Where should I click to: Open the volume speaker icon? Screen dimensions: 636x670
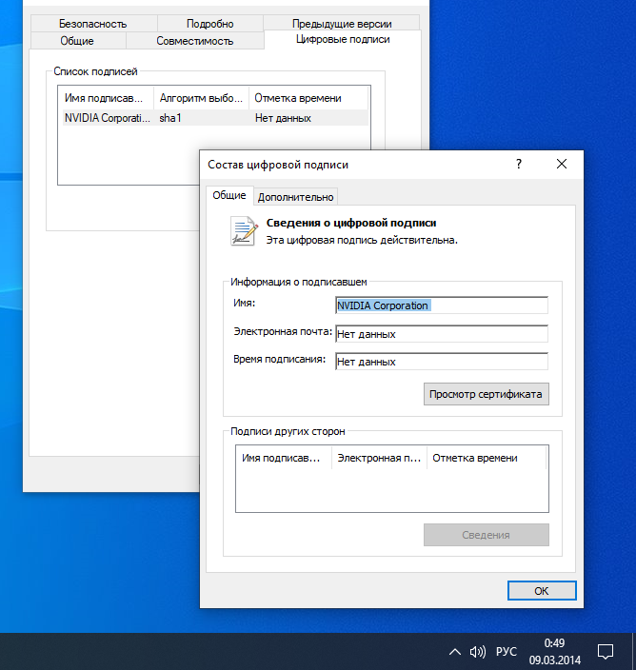tap(477, 652)
